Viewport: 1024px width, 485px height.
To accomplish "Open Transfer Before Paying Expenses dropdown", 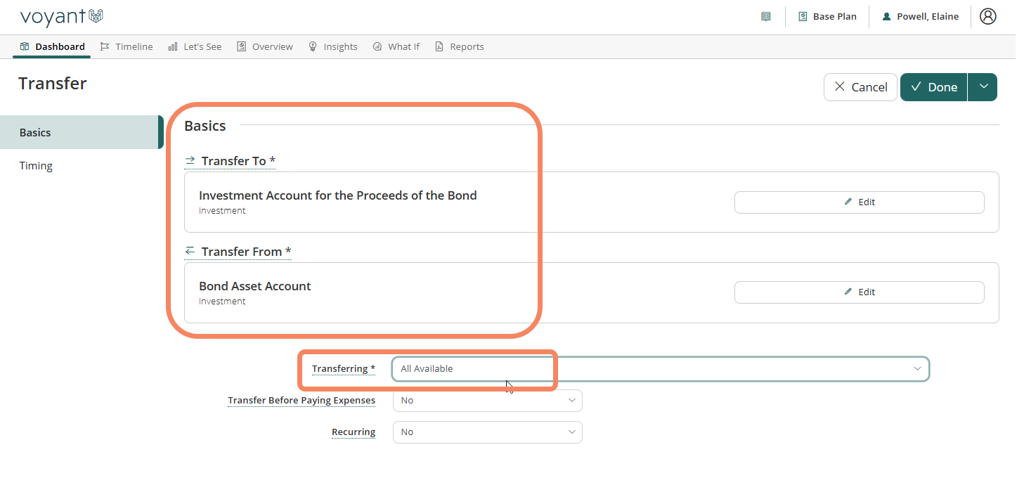I will [487, 401].
